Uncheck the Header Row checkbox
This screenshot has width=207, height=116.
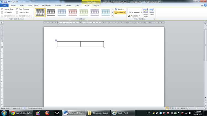[2, 9]
